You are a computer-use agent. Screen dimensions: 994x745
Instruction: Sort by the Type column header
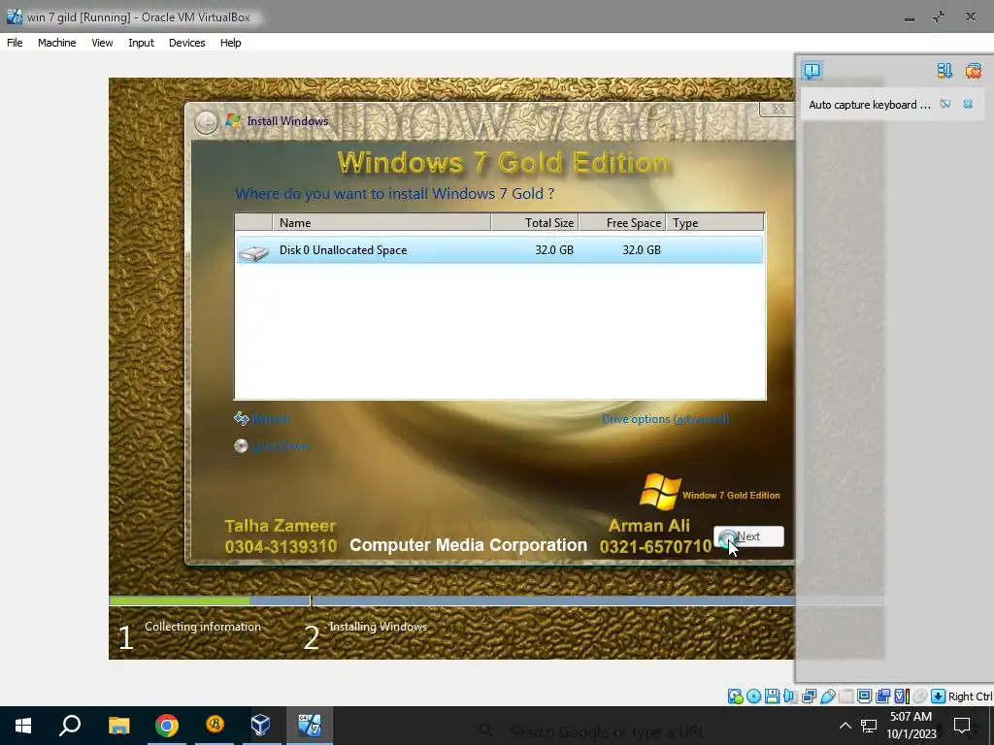click(714, 222)
